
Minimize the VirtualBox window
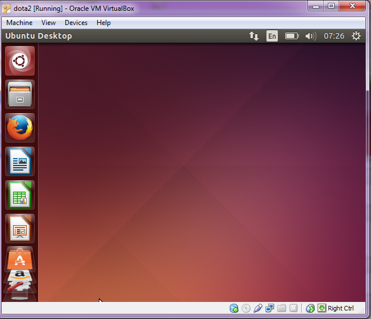tap(316, 6)
